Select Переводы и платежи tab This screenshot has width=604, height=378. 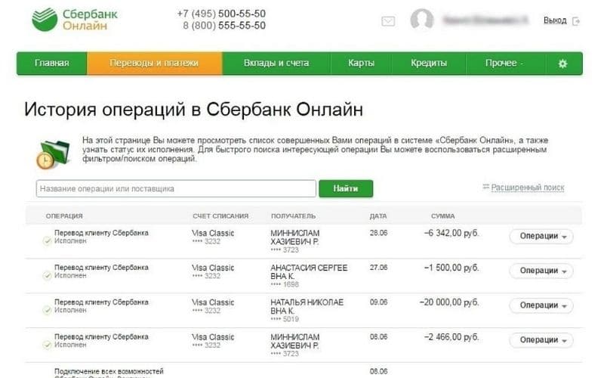154,64
